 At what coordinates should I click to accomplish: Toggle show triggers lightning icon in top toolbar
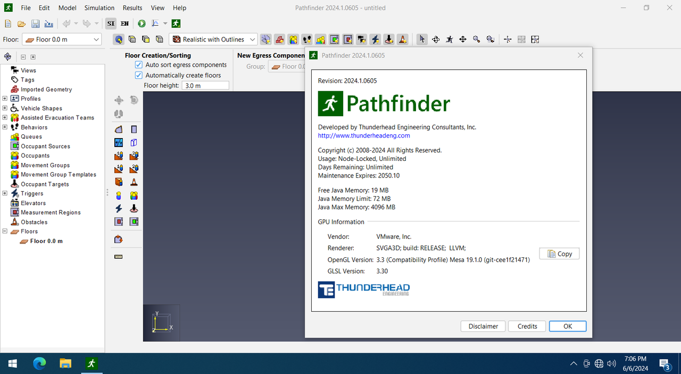click(376, 39)
